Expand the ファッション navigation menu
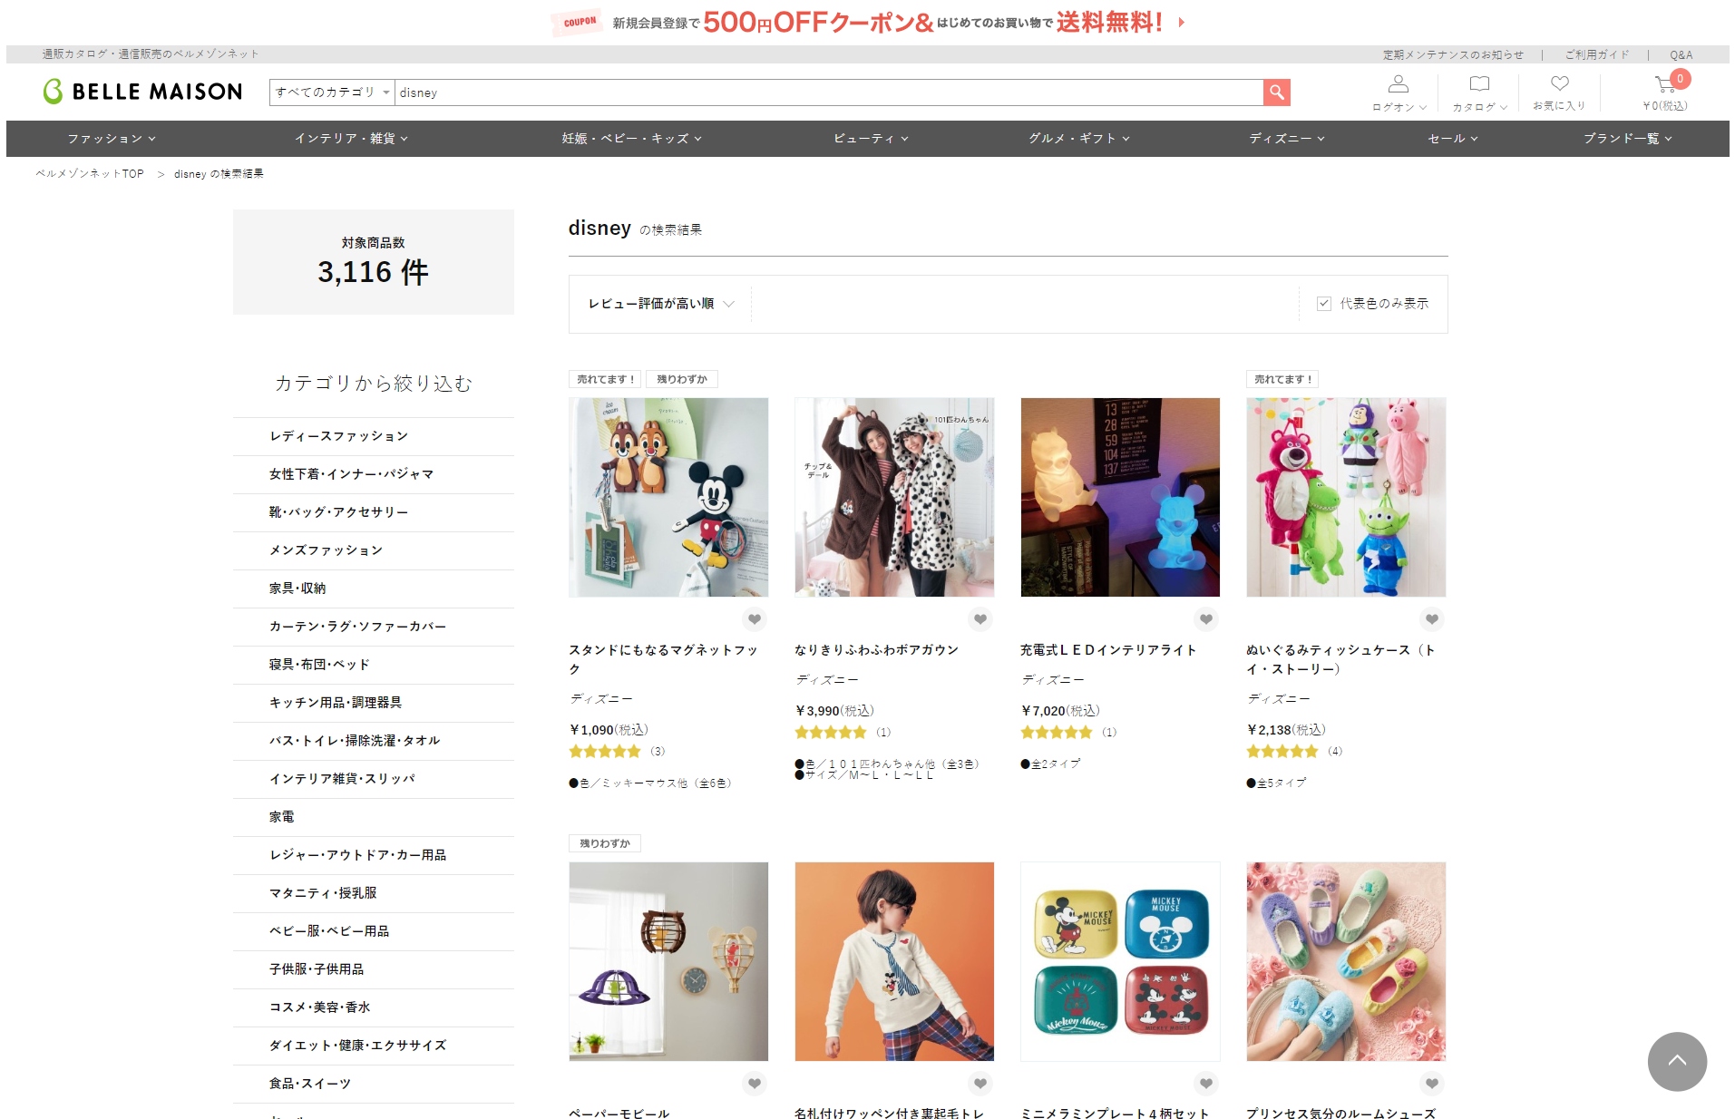This screenshot has height=1119, width=1735. click(x=112, y=139)
